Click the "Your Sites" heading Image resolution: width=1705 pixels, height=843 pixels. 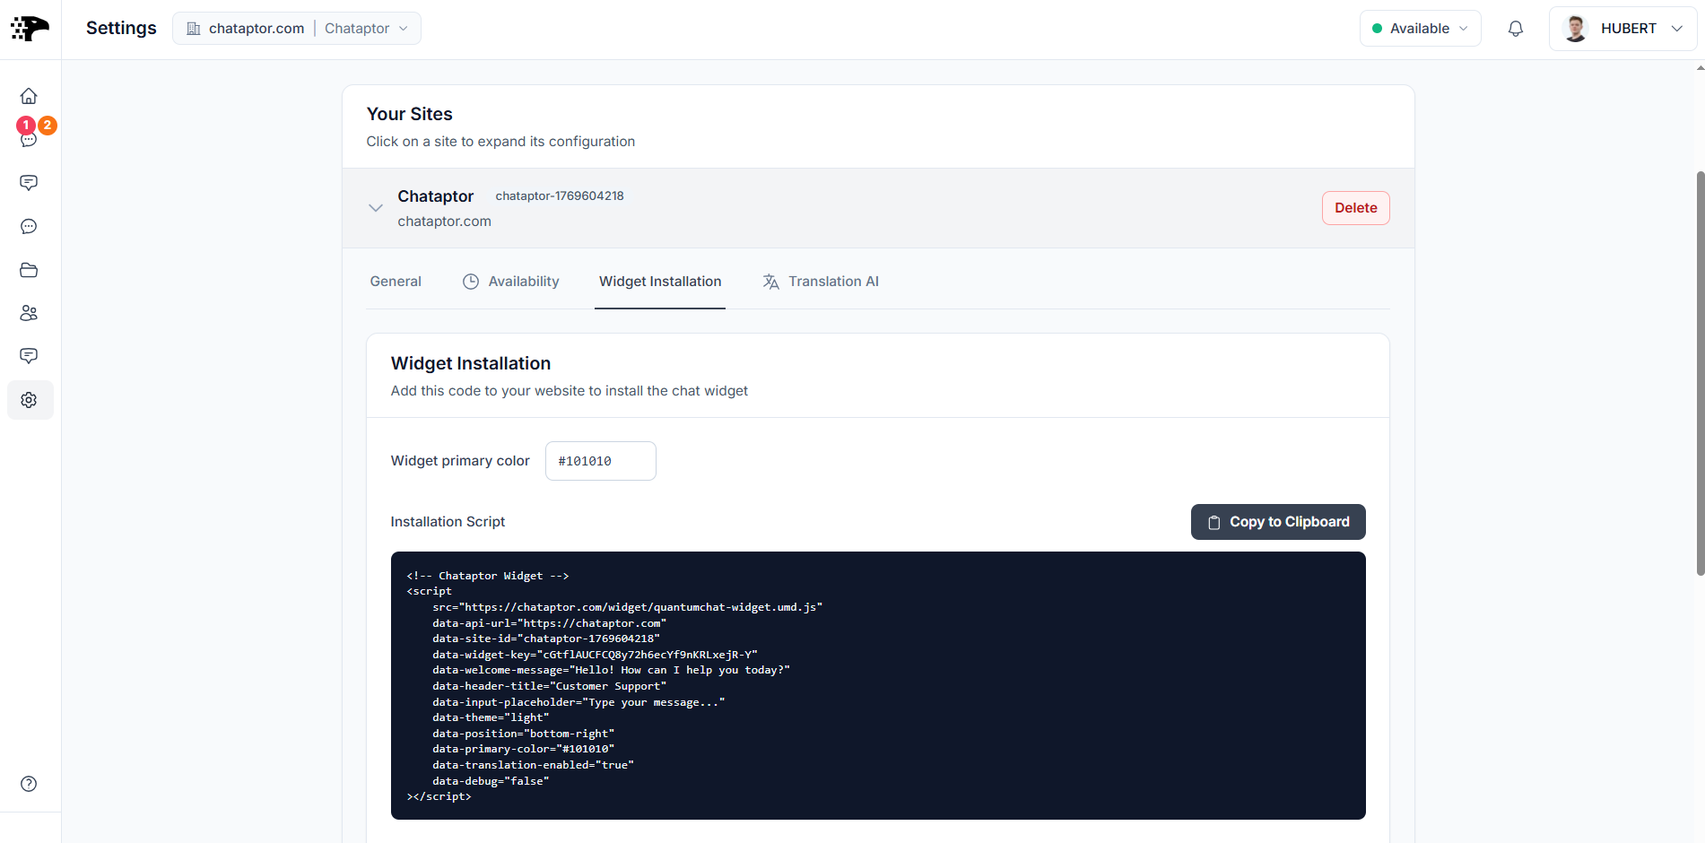(410, 114)
